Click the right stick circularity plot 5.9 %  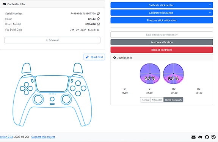click(173, 74)
